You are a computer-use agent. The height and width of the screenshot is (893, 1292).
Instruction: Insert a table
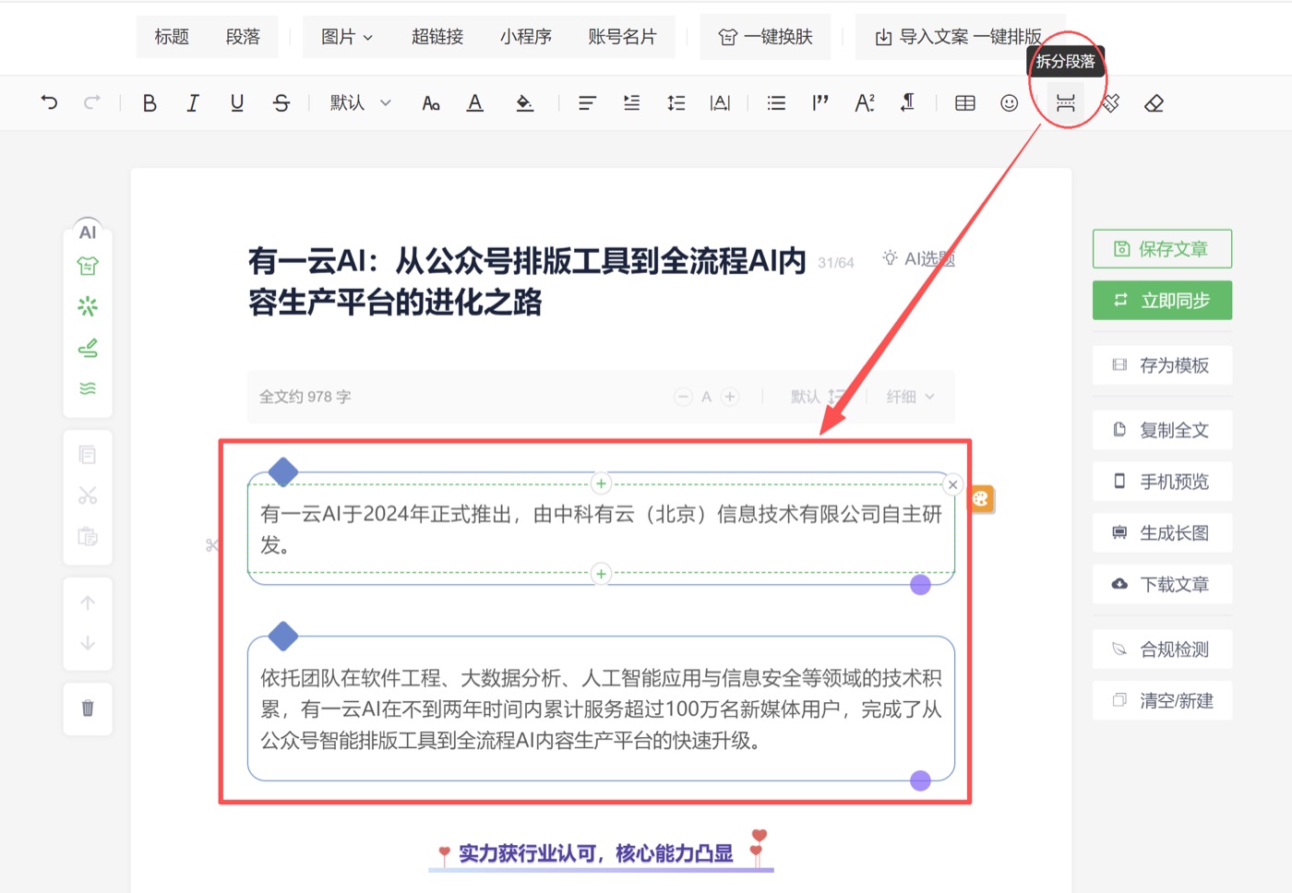[x=965, y=103]
